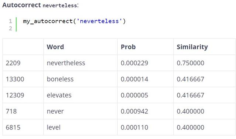Click the 'neverteless' string argument in code
The width and height of the screenshot is (236, 139).
tap(99, 21)
